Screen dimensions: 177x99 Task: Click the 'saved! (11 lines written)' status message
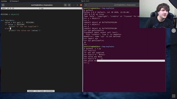pyautogui.click(x=41, y=91)
